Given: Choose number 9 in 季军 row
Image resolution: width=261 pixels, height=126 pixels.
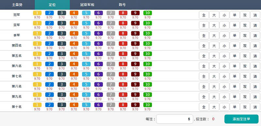Looking at the screenshot, I should [135, 33].
